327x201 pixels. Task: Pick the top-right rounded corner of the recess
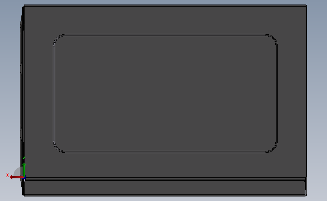click(273, 38)
